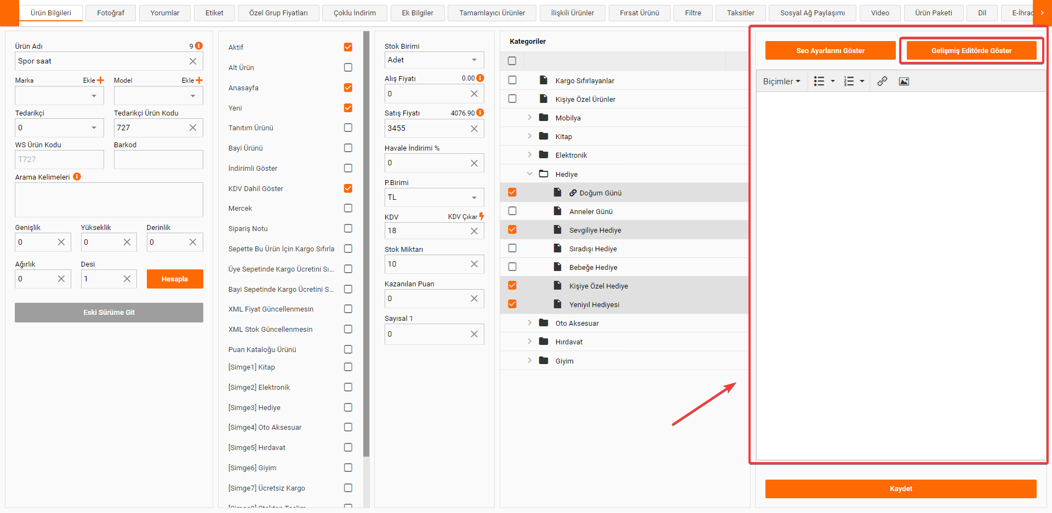Clear the Satış Fiyatı field X icon
The image size is (1052, 513).
click(474, 129)
